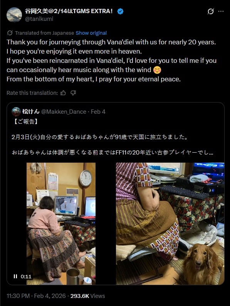
Task: Open the three-dot more options menu
Action: [x=221, y=11]
